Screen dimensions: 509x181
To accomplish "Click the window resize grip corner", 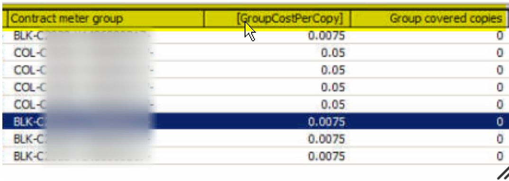I will click(503, 173).
